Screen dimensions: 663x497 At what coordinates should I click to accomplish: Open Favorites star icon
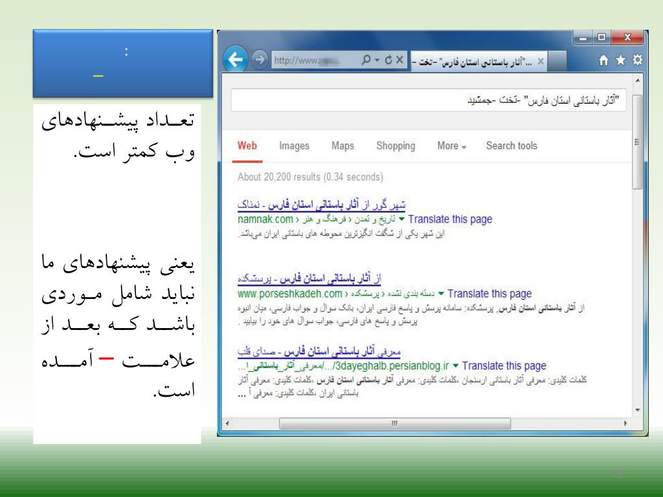coord(620,60)
